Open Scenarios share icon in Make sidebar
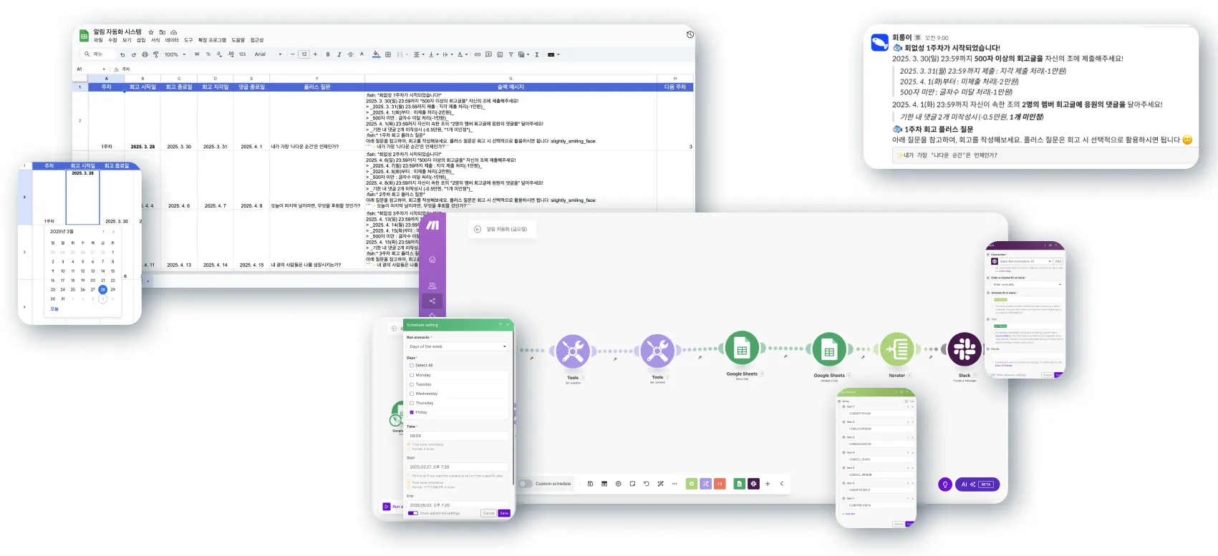Screen dimensions: 1218x556 tap(432, 301)
